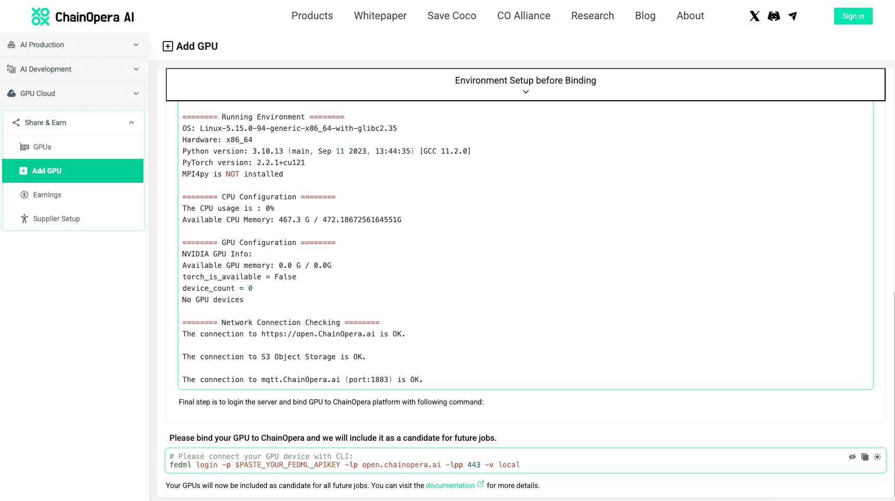Follow the documentation link
This screenshot has width=895, height=501.
pos(450,485)
